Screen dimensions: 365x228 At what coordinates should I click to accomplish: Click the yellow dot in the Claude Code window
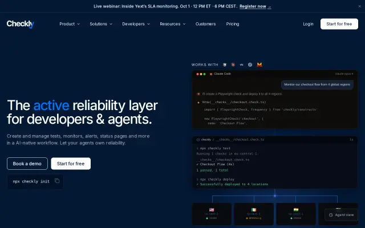point(201,74)
